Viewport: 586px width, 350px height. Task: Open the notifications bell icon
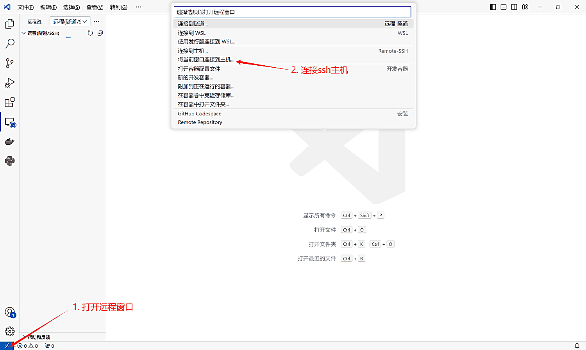[577, 346]
